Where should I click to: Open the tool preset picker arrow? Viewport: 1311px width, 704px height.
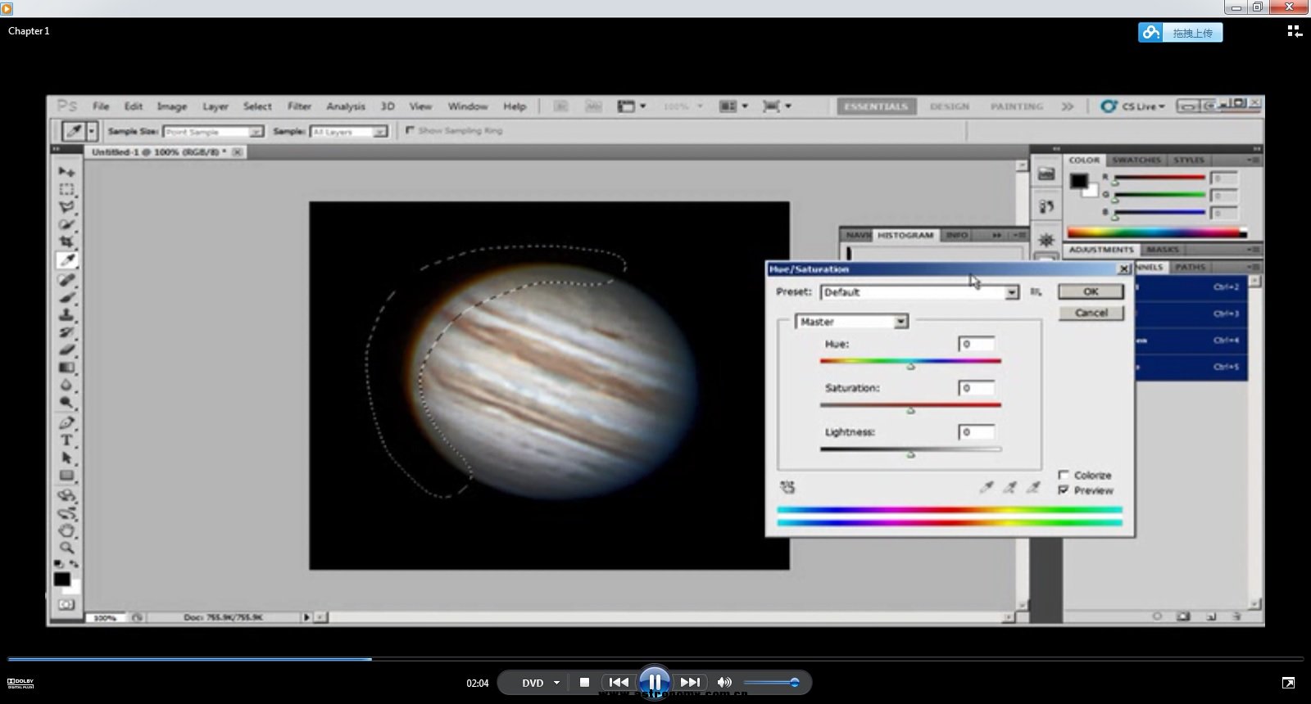tap(92, 131)
